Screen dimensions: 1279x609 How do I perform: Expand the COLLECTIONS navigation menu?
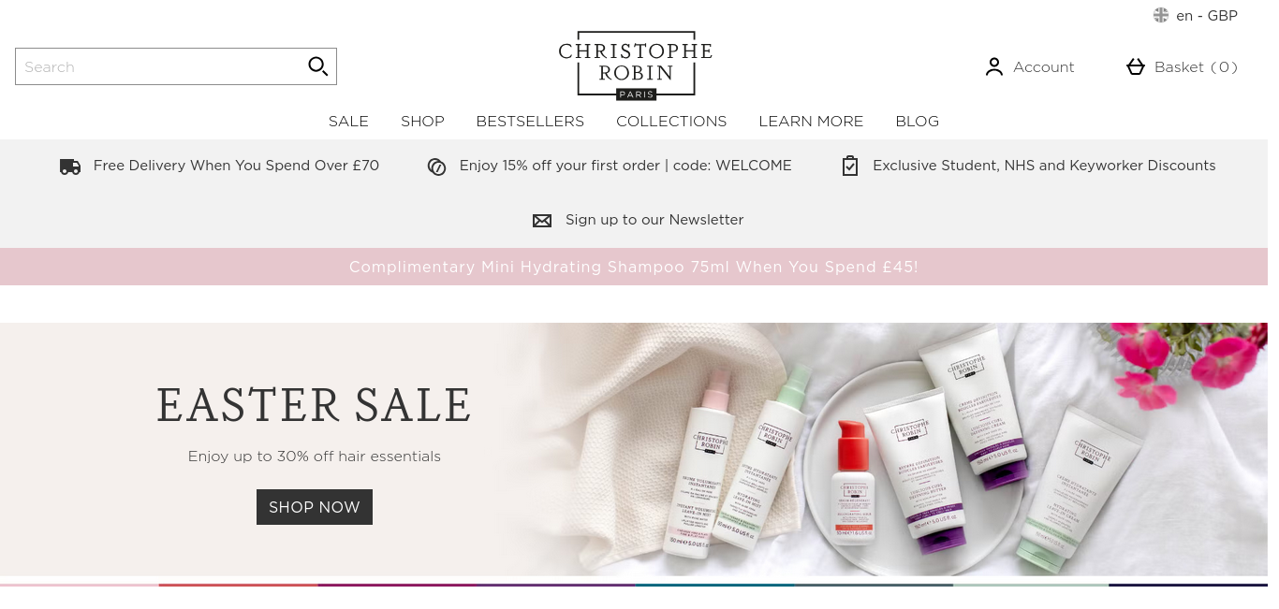[671, 122]
